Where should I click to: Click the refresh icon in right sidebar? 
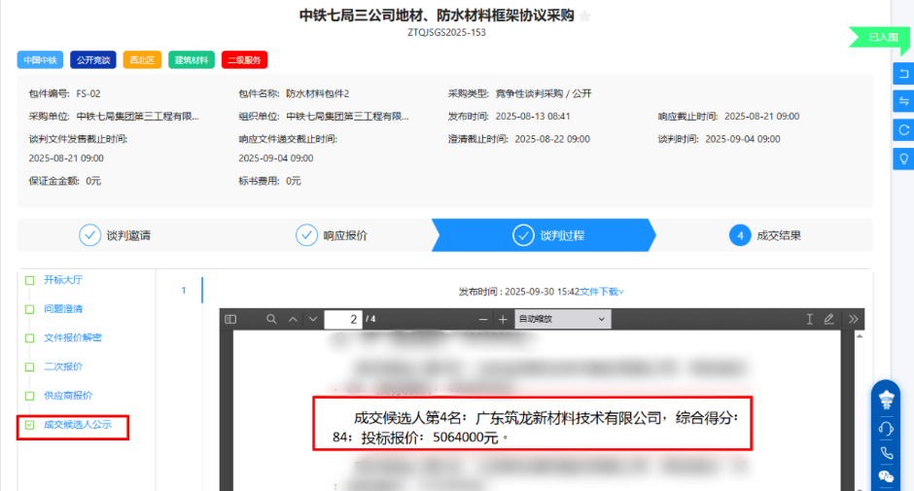click(903, 129)
